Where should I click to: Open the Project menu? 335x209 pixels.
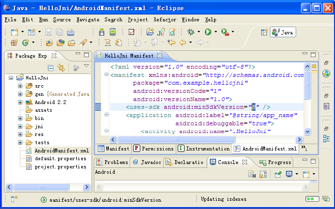click(137, 19)
